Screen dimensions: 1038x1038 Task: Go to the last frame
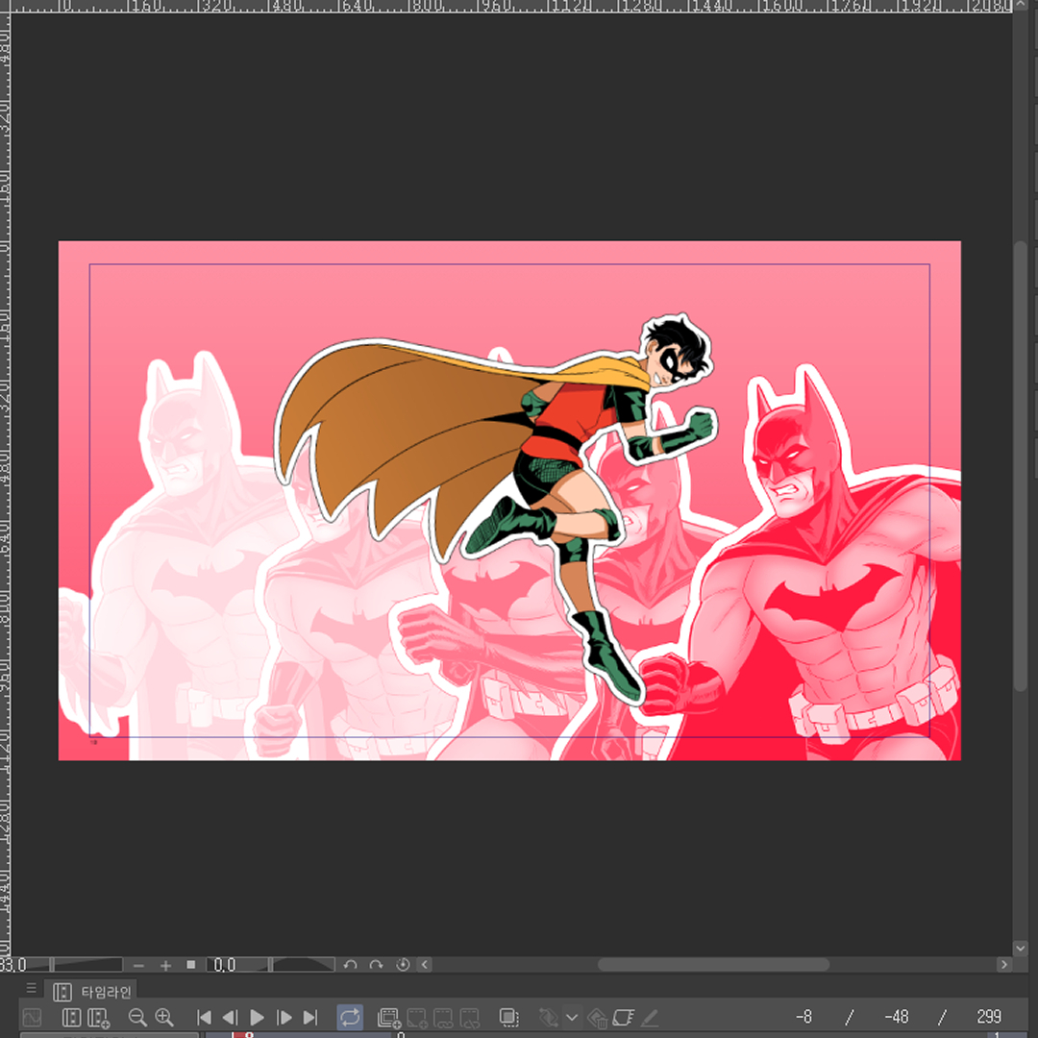(309, 1017)
